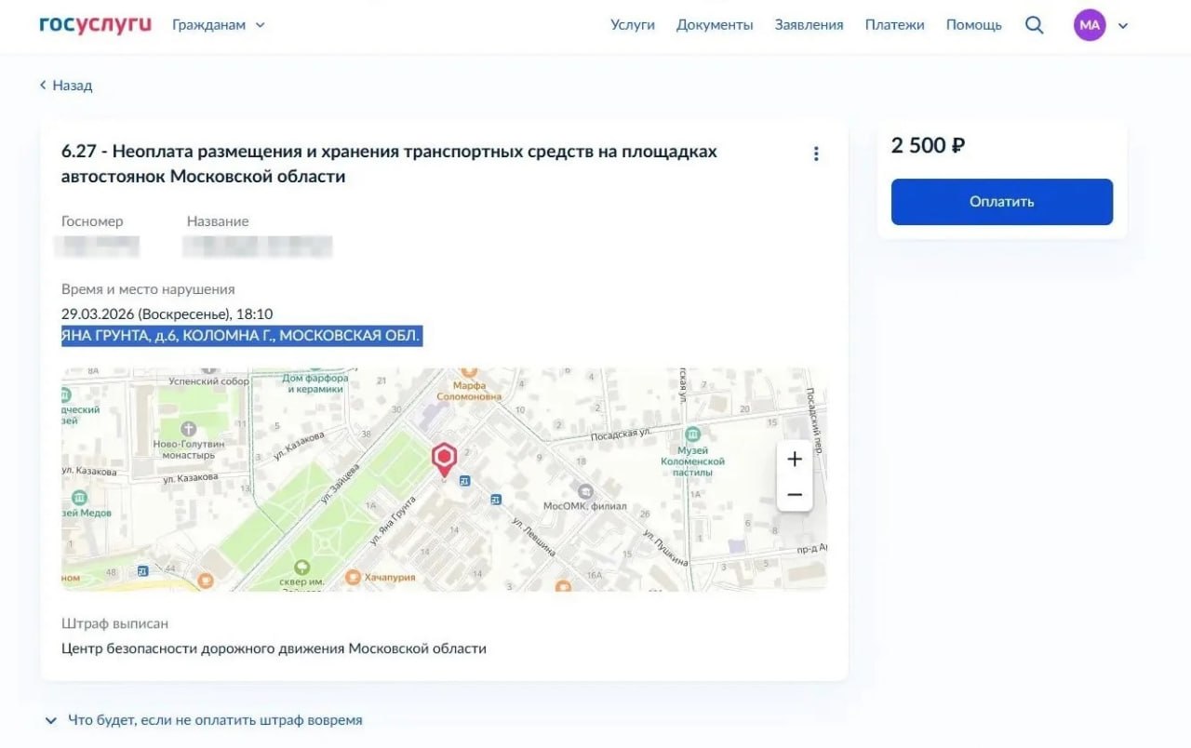Go to the Документы section
The height and width of the screenshot is (748, 1191).
[x=715, y=25]
